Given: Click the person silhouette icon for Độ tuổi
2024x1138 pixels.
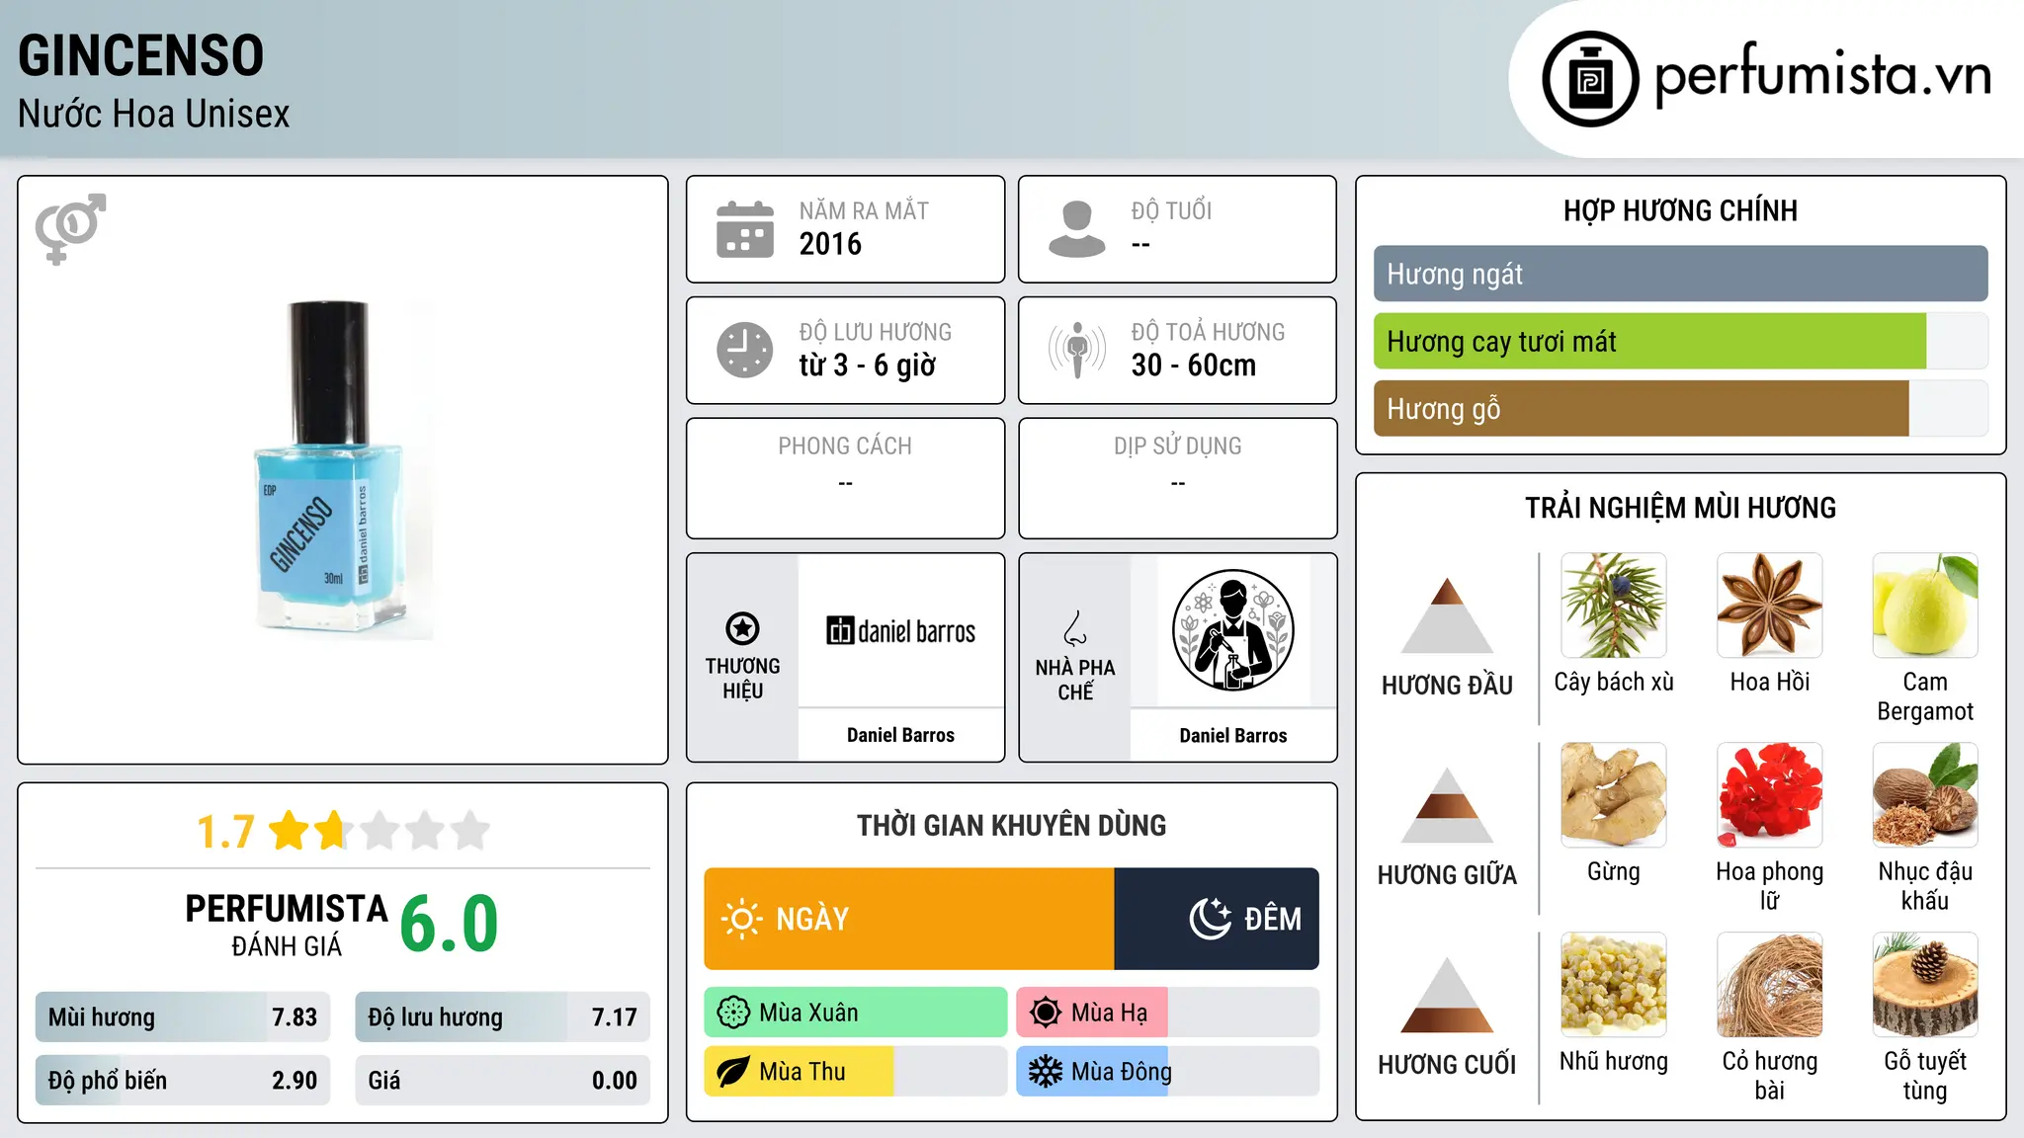Looking at the screenshot, I should (x=1077, y=229).
